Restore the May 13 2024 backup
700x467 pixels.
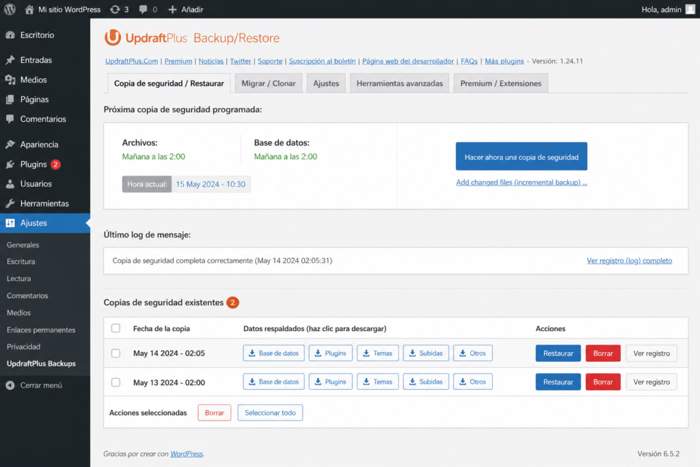pyautogui.click(x=558, y=382)
